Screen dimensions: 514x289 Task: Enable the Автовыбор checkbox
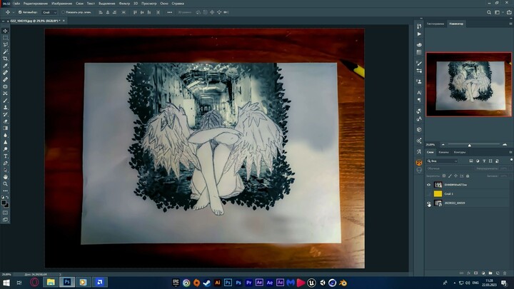coord(20,12)
